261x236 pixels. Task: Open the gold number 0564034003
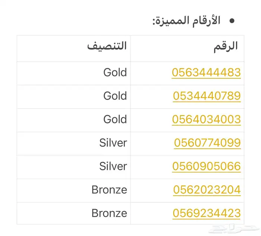click(x=206, y=119)
